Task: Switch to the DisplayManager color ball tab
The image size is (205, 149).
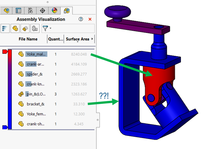Action: (x=54, y=11)
